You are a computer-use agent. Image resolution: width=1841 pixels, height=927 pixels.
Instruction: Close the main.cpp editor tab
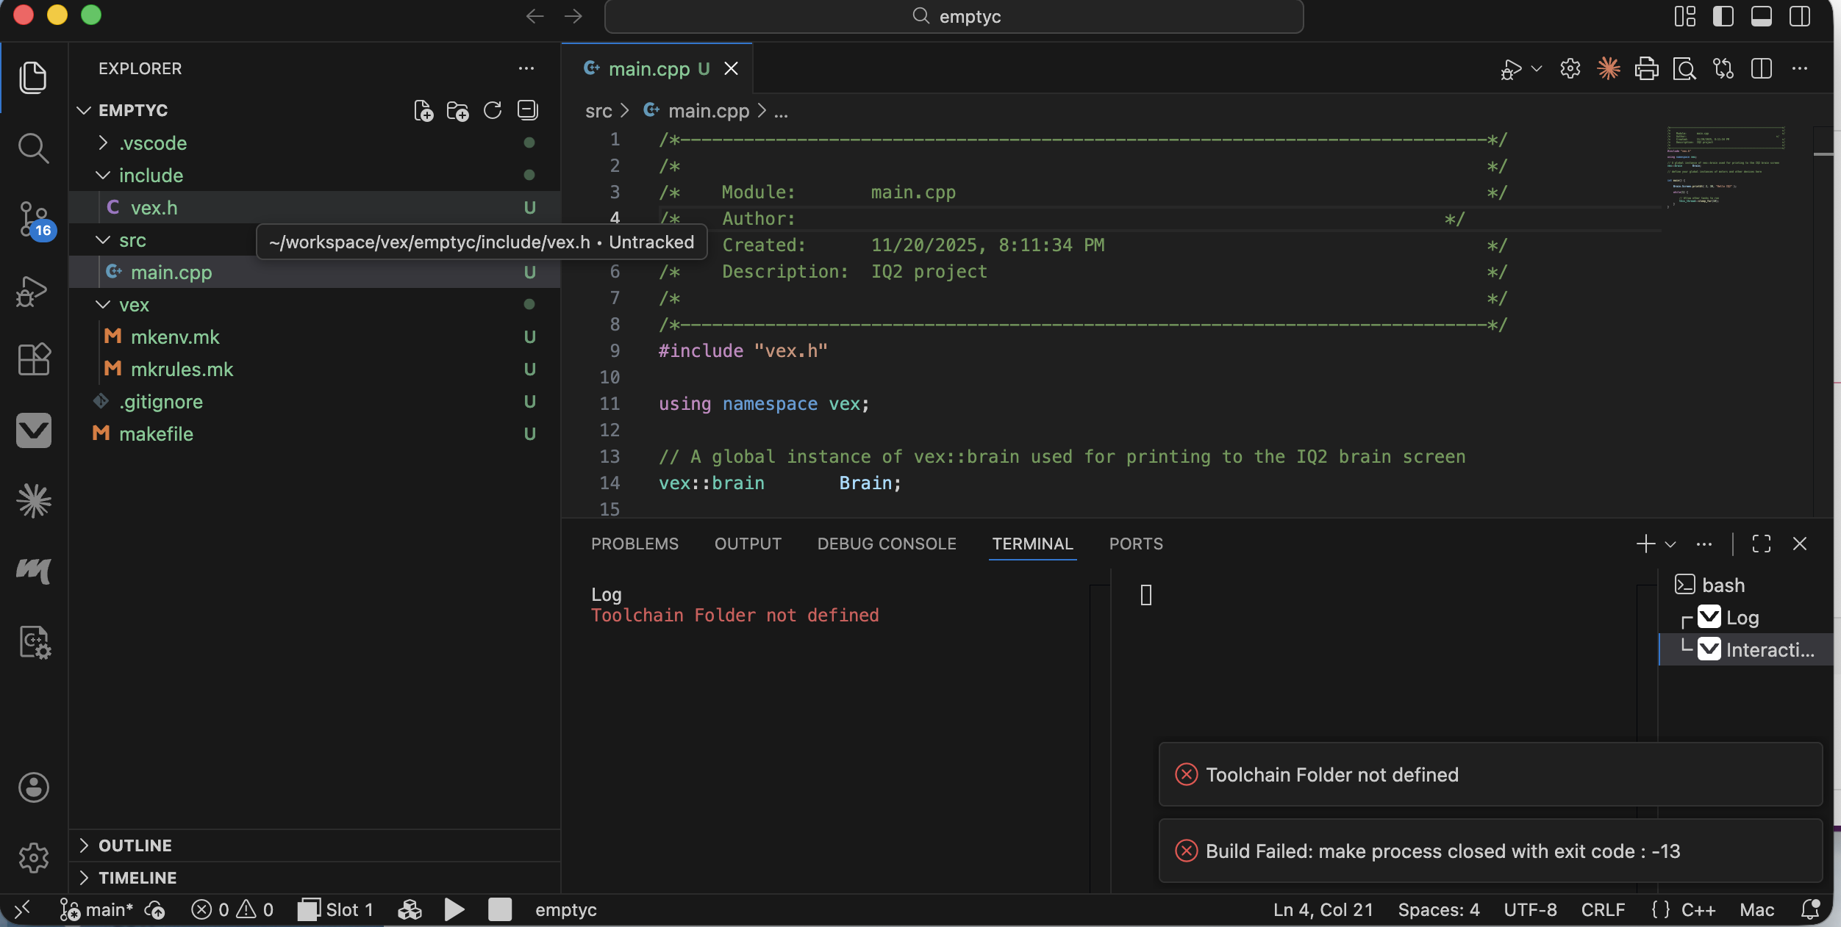tap(731, 69)
